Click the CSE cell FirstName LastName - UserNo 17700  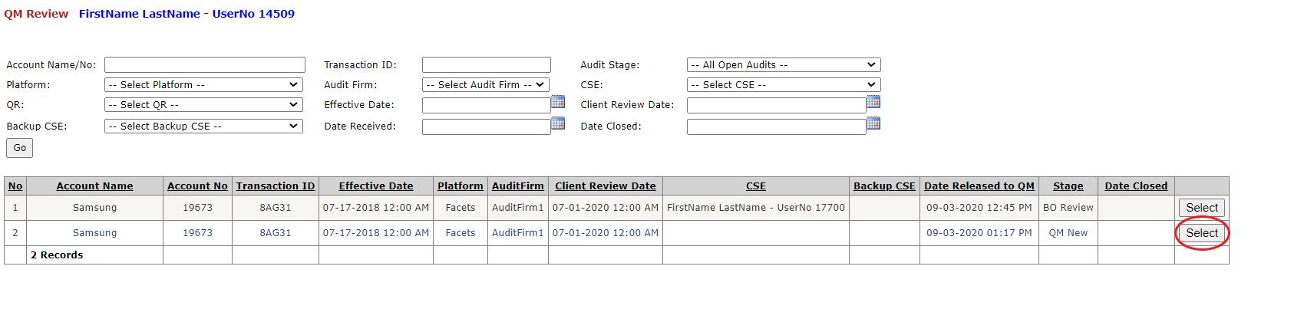point(756,208)
